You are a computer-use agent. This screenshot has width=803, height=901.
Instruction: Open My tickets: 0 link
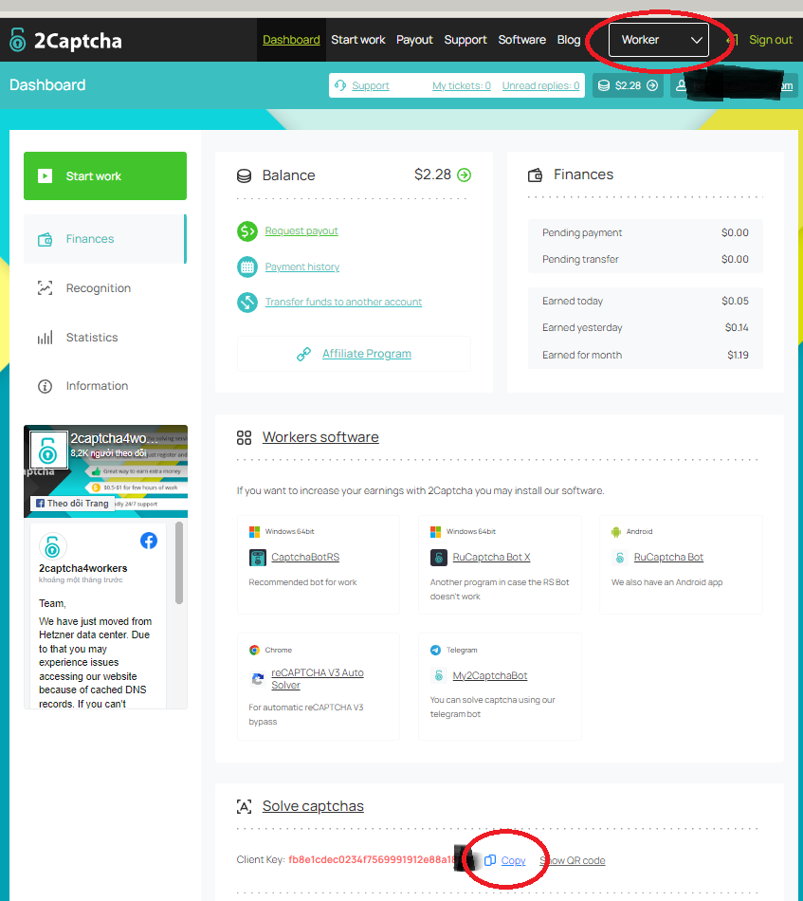[462, 85]
